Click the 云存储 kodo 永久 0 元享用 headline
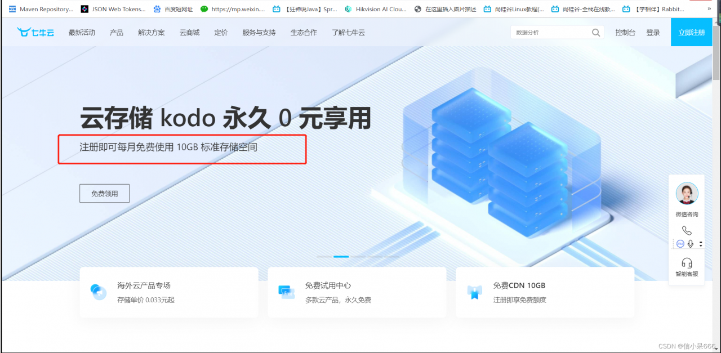 point(225,118)
